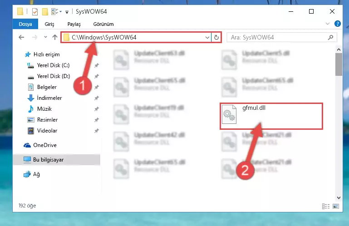
Task: Click the folder icon in the title bar
Action: point(20,11)
